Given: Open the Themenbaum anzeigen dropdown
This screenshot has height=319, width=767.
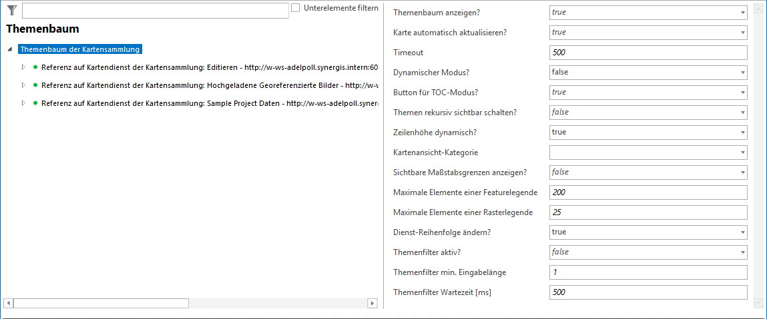Looking at the screenshot, I should point(742,12).
